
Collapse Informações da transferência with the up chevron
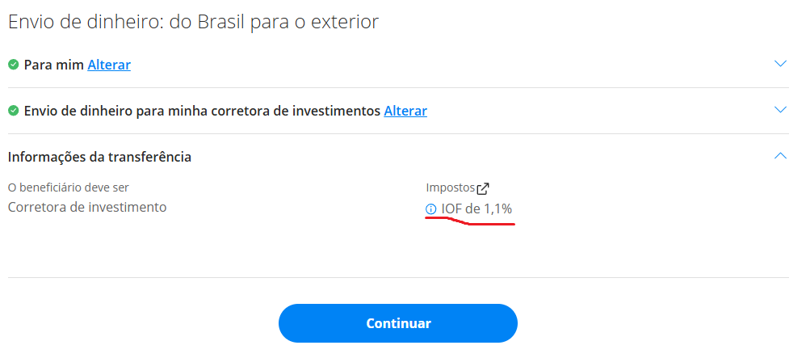780,155
